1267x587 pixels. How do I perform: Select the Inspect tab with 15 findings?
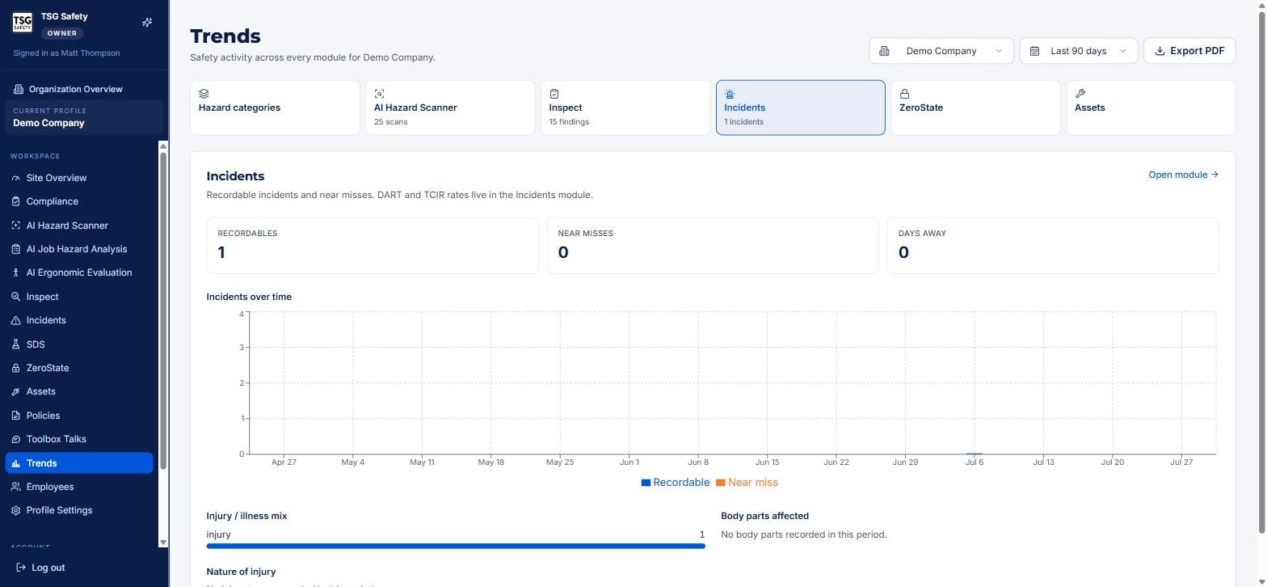625,108
